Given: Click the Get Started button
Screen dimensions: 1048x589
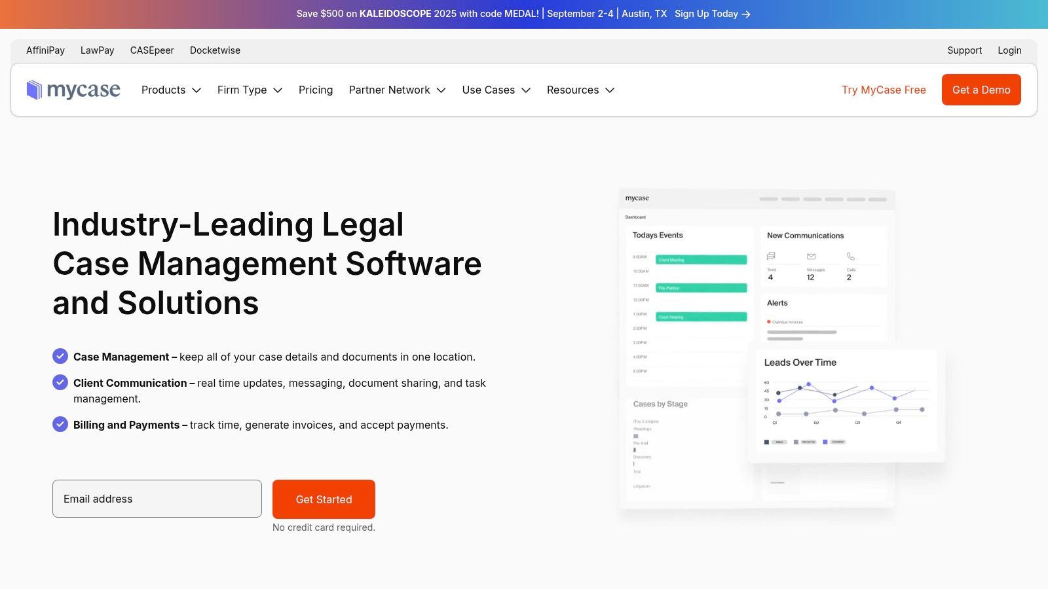Looking at the screenshot, I should pos(324,499).
